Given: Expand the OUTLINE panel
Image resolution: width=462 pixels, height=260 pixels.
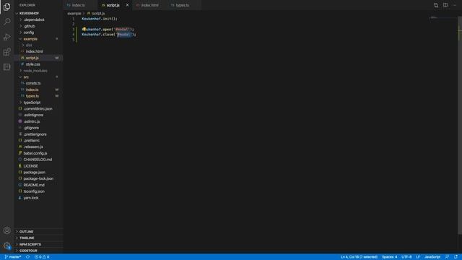Looking at the screenshot, I should (26, 231).
